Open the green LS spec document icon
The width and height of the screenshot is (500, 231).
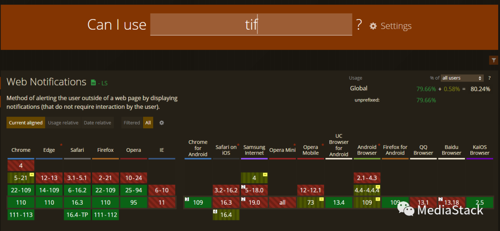coord(93,83)
